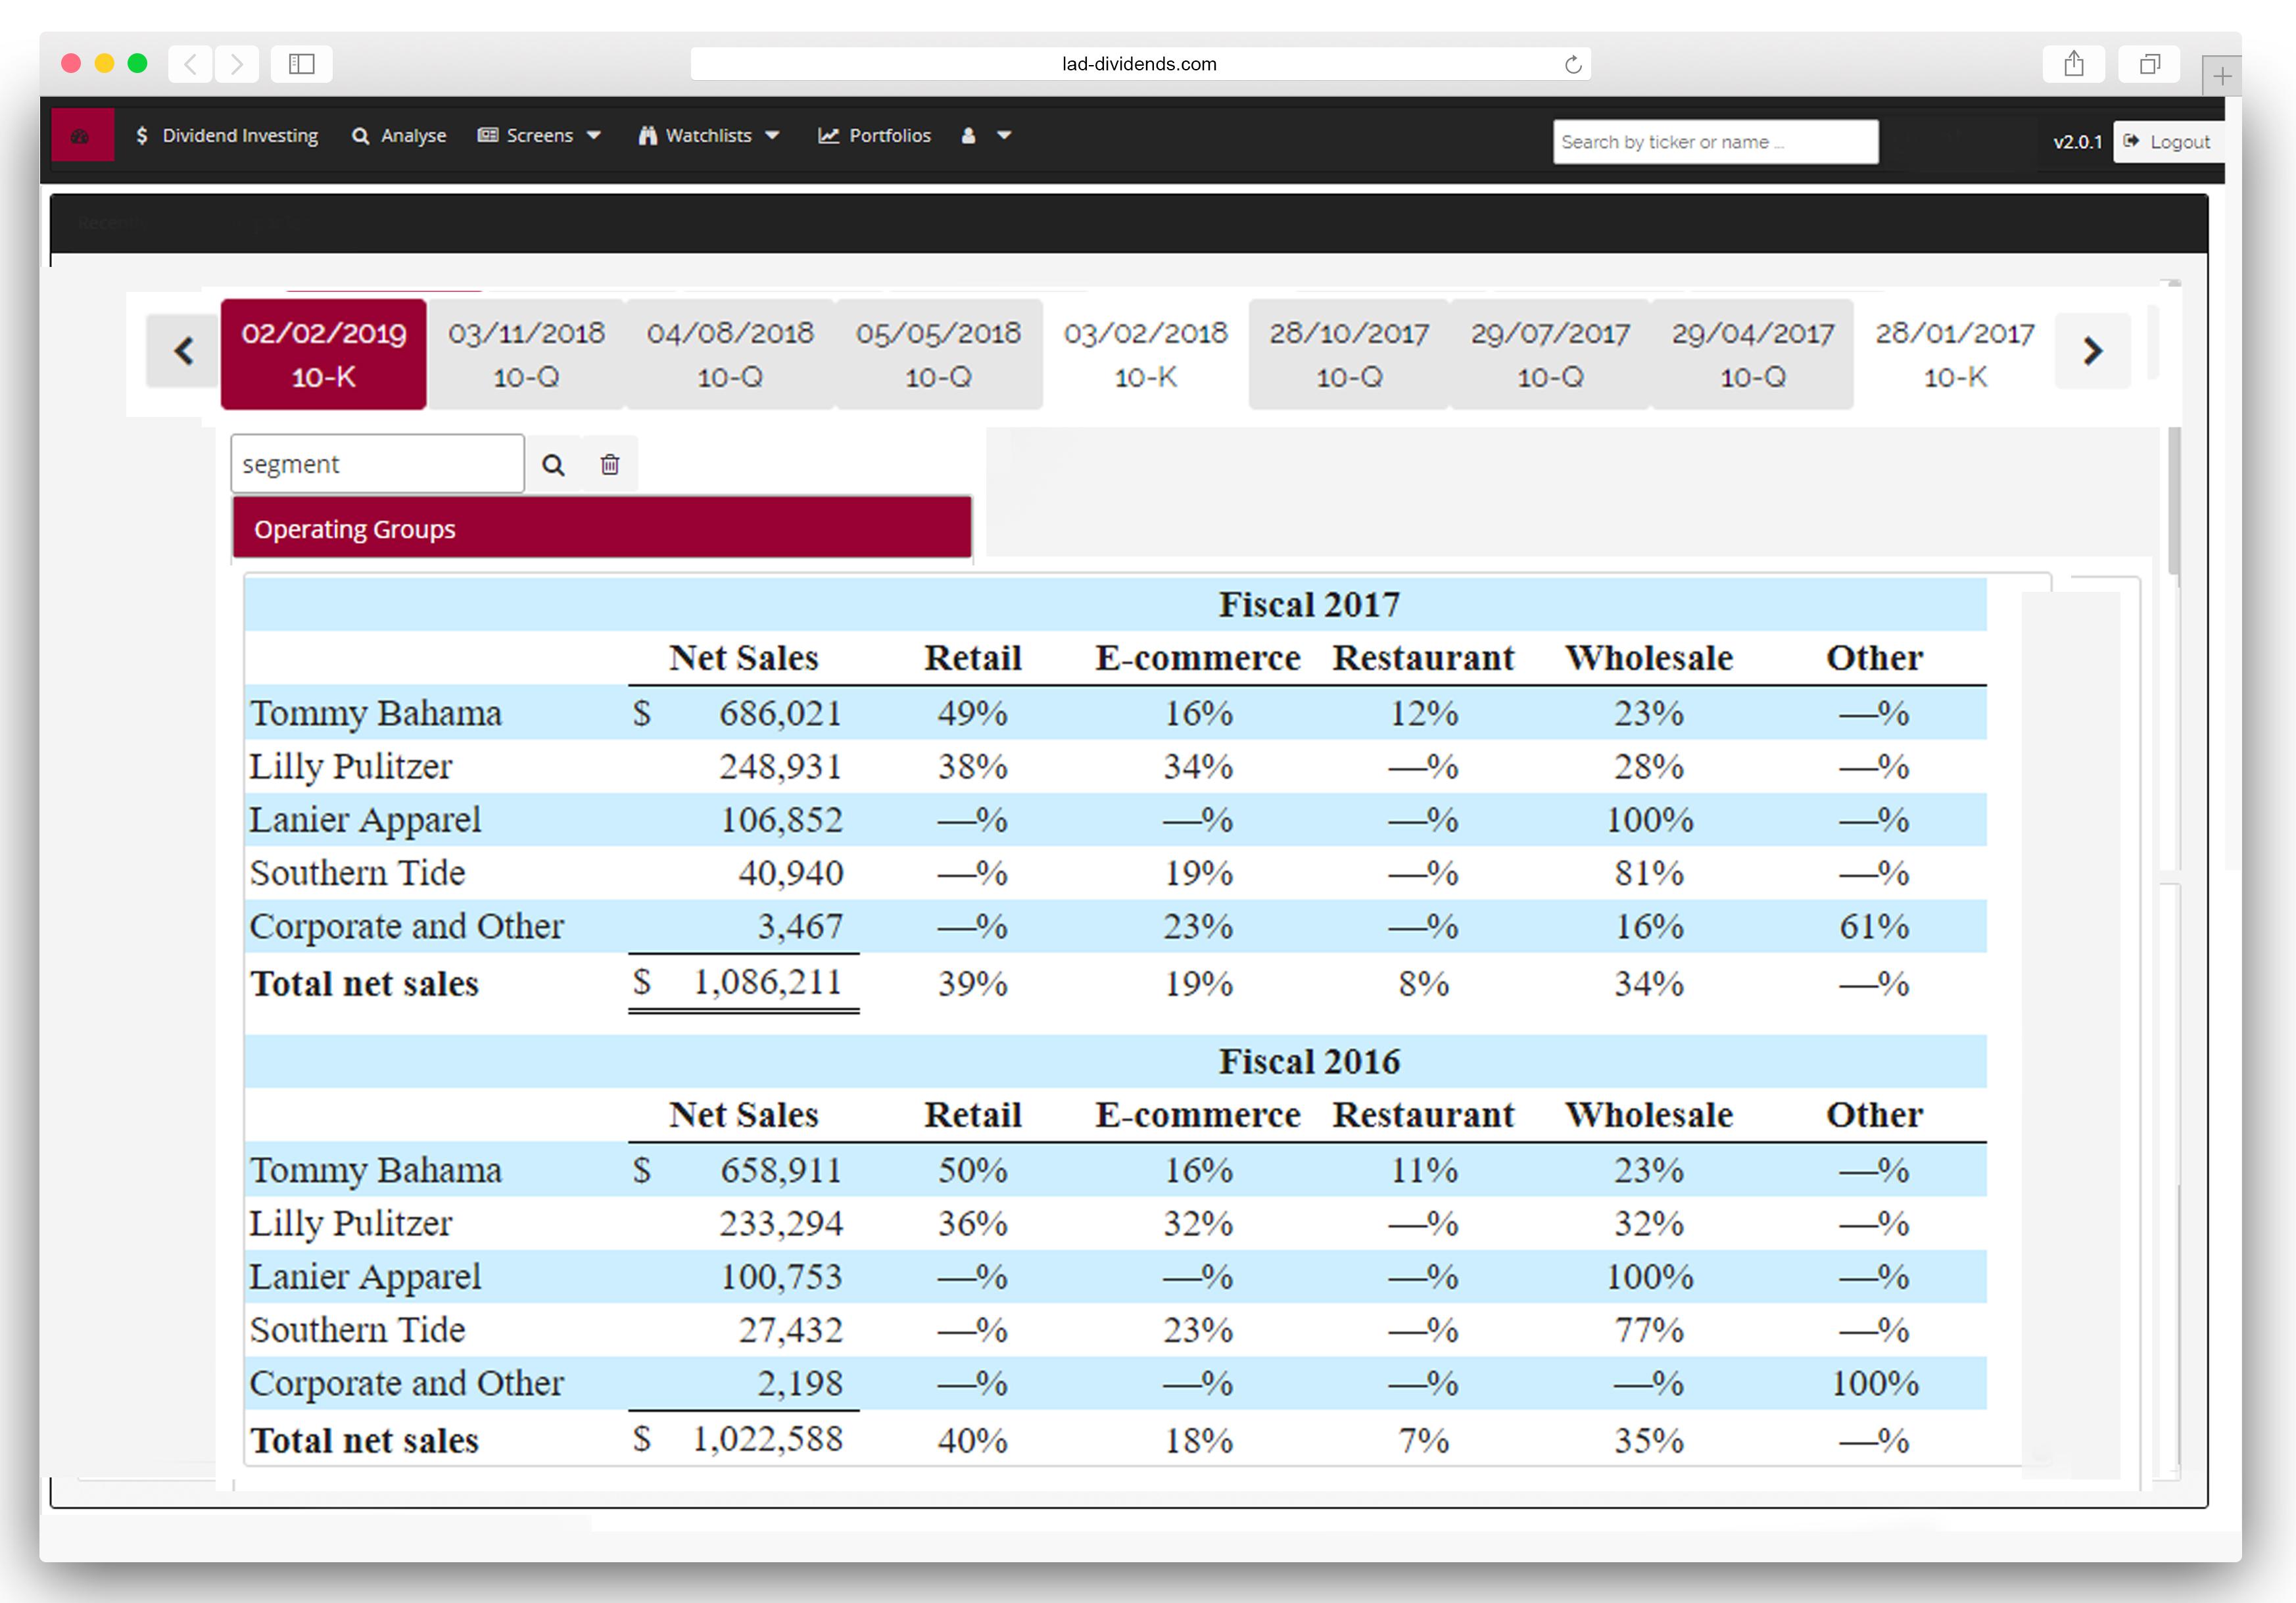Select the 29/04/2017 10-Q tab

(x=1753, y=355)
